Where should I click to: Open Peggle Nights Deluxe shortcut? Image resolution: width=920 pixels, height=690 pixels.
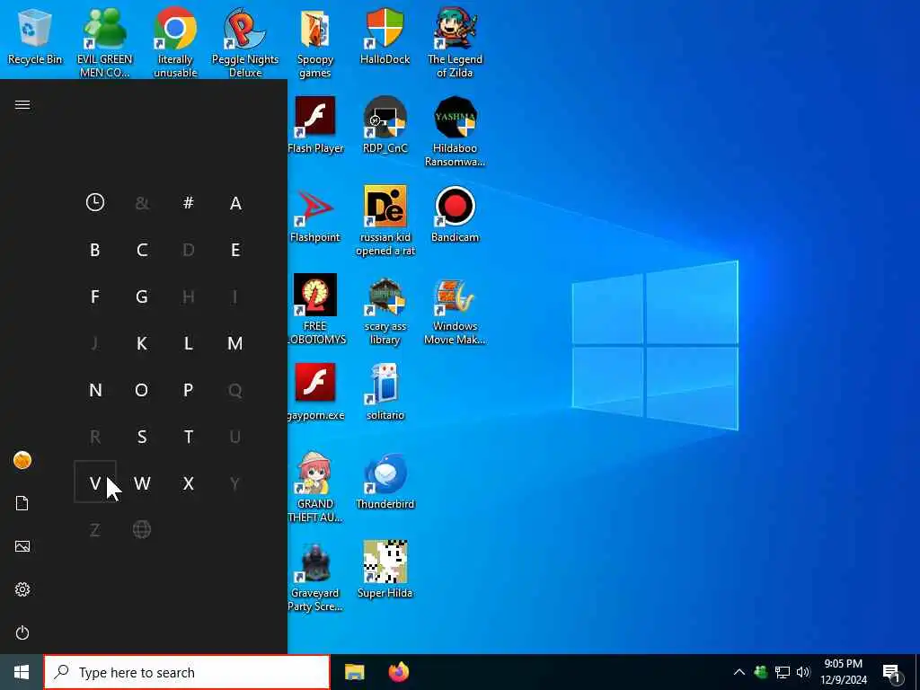[245, 42]
